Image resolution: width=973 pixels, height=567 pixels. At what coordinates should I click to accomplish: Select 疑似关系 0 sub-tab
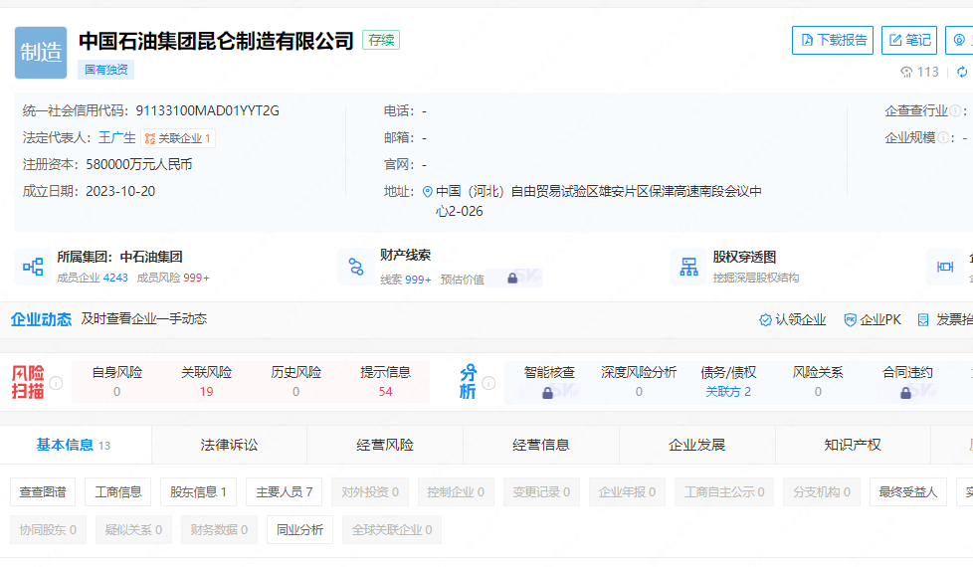133,530
